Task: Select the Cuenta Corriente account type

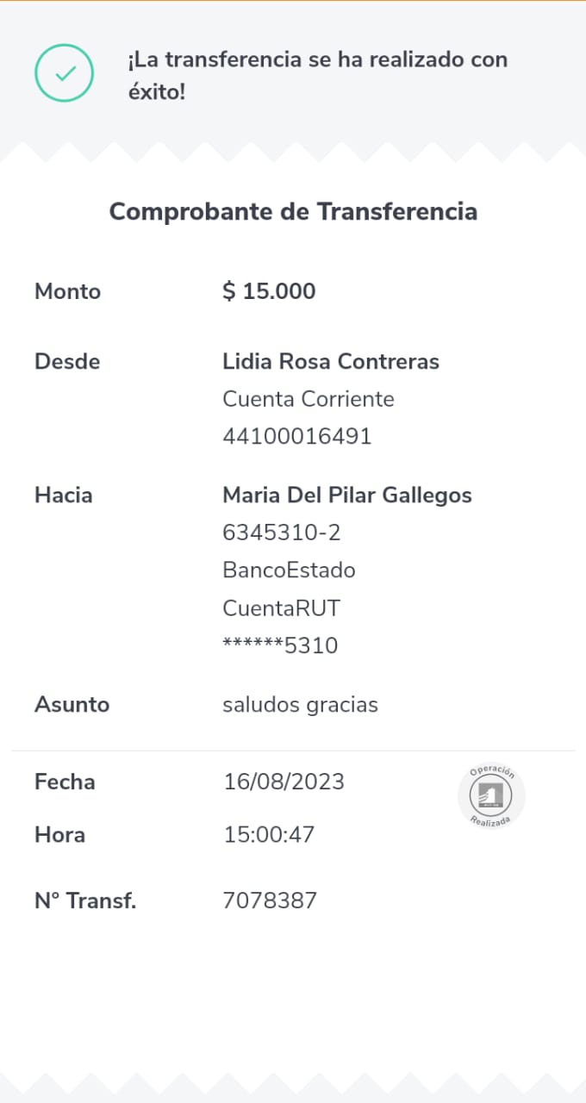Action: point(308,399)
